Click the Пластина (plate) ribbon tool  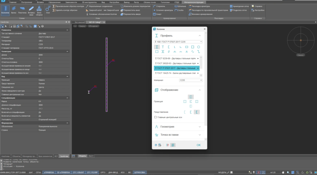coord(22,10)
